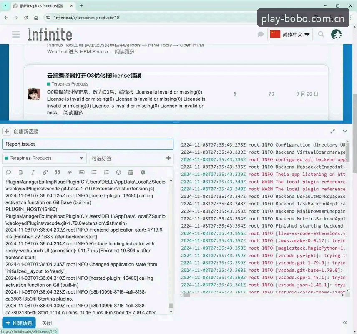Click the view count 79
This screenshot has width=357, height=334.
pyautogui.click(x=271, y=94)
